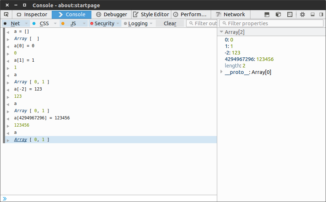This screenshot has height=202, width=326.
Task: Toggle the split console icon
Action: click(x=267, y=14)
